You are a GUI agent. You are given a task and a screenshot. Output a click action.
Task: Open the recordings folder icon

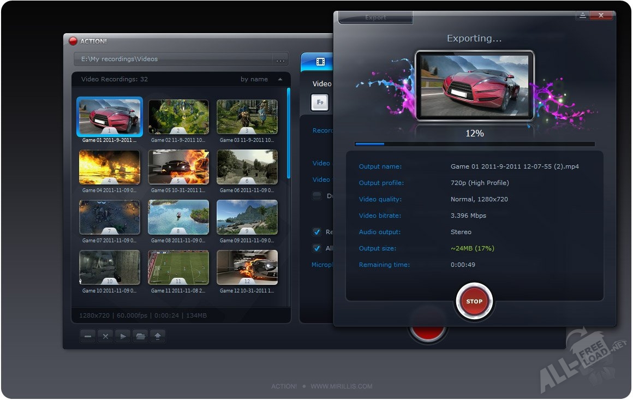coord(140,337)
